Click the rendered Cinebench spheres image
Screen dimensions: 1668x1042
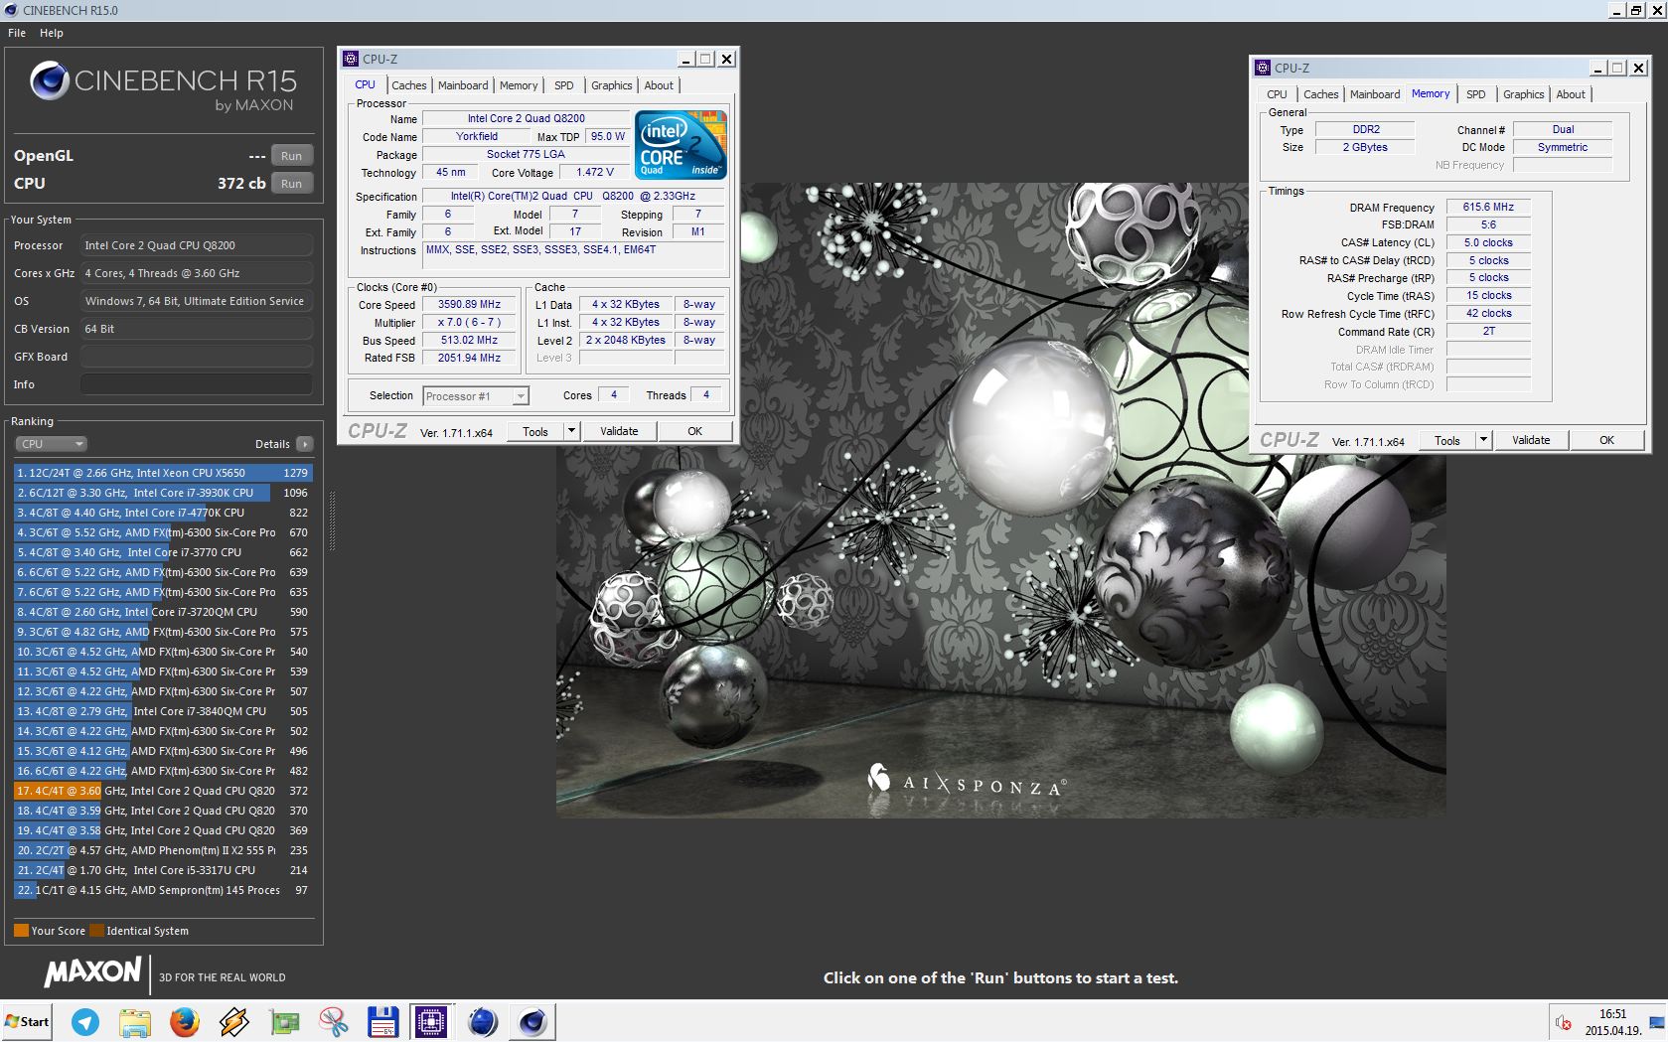1000,500
